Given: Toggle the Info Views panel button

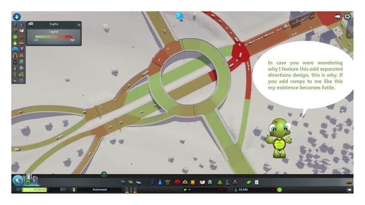Looking at the screenshot, I should coord(16,17).
